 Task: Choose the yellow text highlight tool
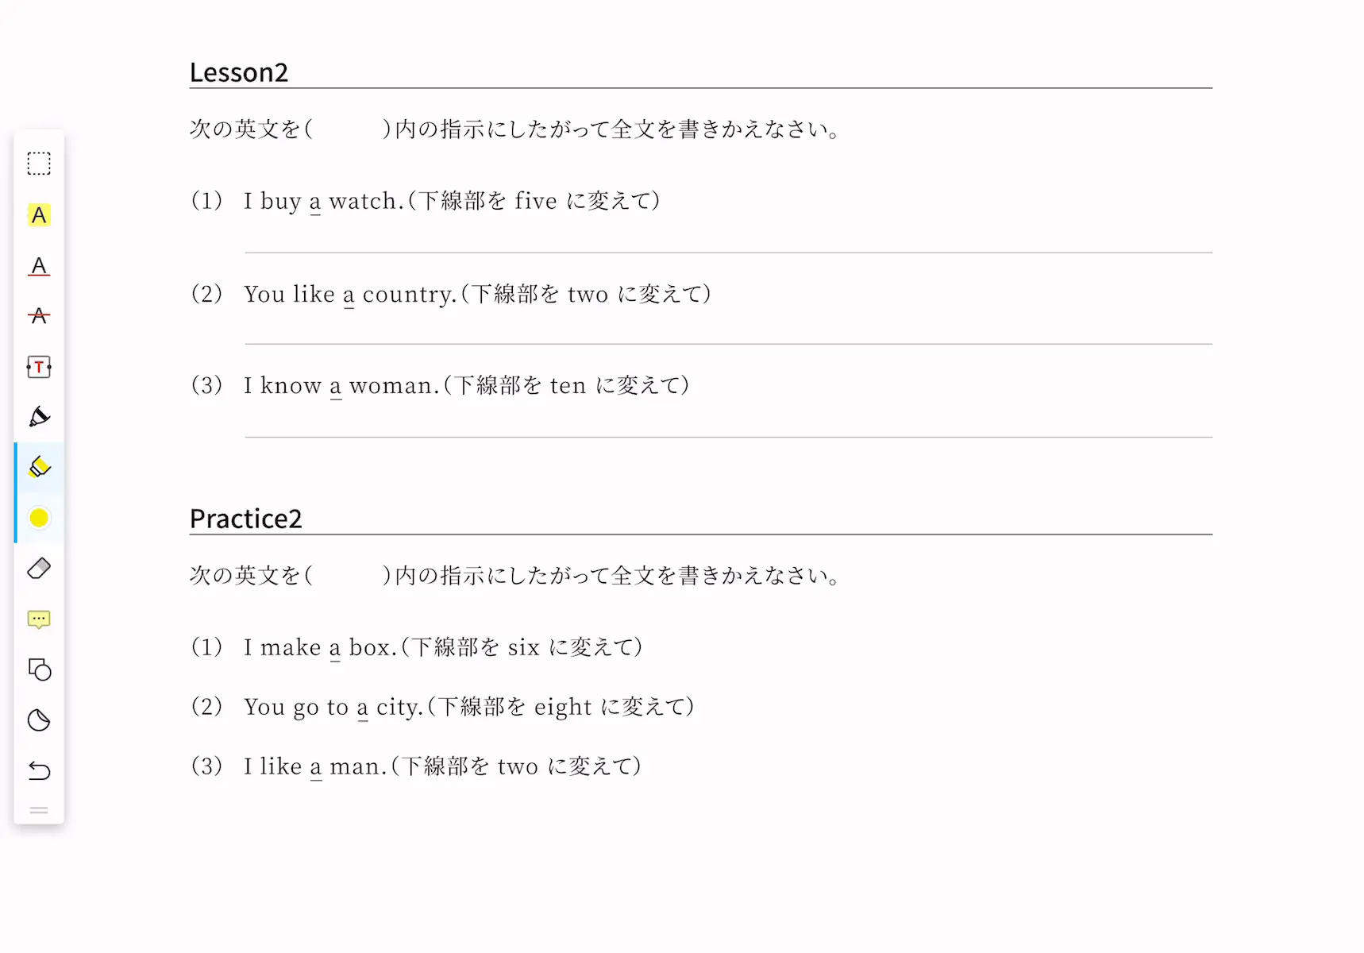pos(39,215)
